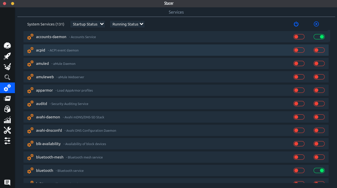This screenshot has height=188, width=337.
Task: Open Helpers wrench and screwdriver icon
Action: (x=7, y=130)
